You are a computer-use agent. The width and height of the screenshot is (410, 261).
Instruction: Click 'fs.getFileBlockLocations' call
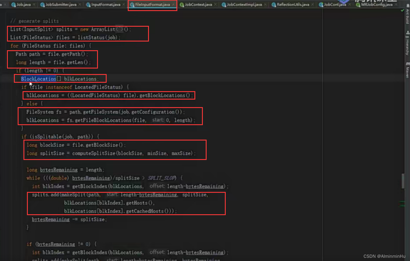[x=99, y=120]
